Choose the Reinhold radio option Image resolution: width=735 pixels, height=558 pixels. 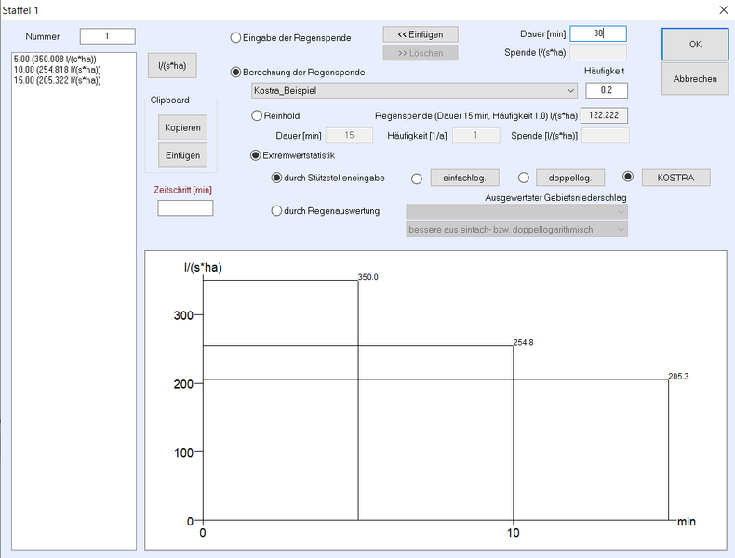pos(257,115)
